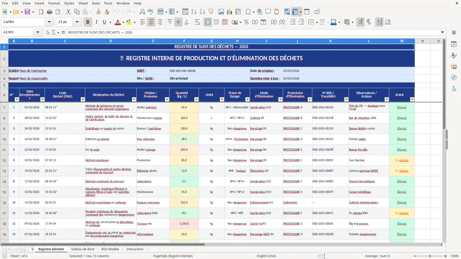The image size is (461, 259).
Task: Open the font color dropdown arrow
Action: pos(123,22)
